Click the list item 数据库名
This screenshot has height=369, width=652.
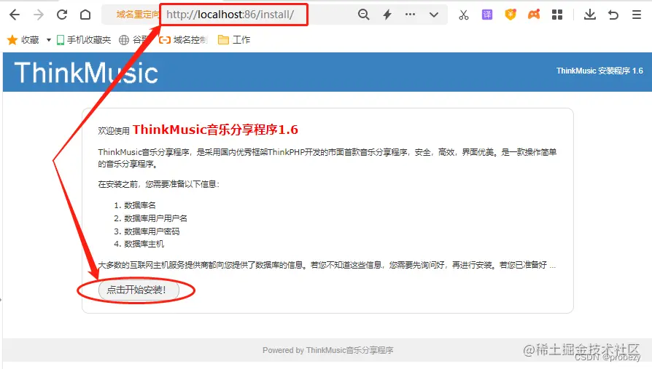point(140,205)
